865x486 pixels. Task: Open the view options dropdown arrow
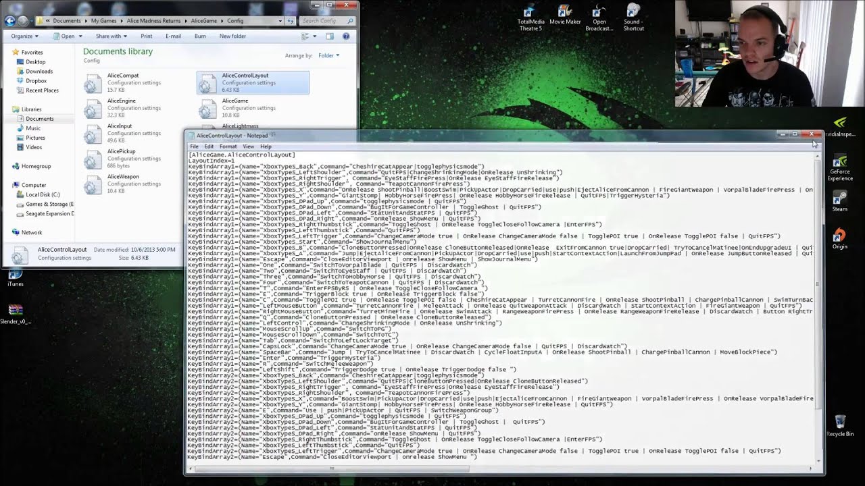coord(314,36)
